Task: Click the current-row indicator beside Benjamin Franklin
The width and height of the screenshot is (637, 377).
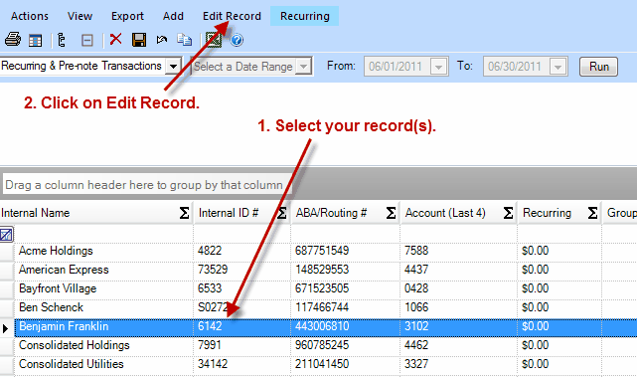Action: click(x=5, y=328)
